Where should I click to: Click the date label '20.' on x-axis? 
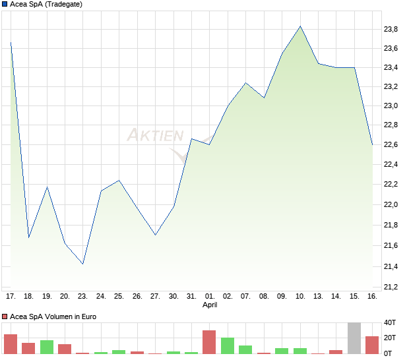click(x=65, y=297)
